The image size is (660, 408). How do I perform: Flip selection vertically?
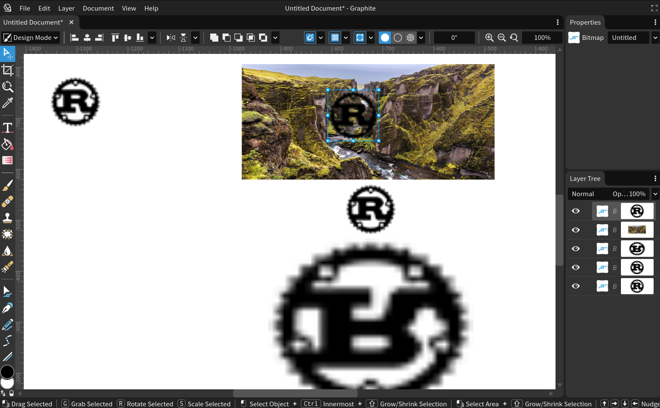183,38
